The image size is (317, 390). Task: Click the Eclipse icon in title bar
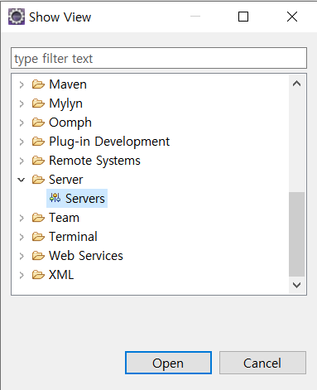[x=17, y=17]
